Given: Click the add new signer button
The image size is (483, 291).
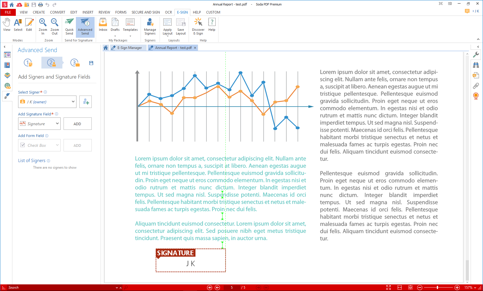Looking at the screenshot, I should pyautogui.click(x=85, y=102).
